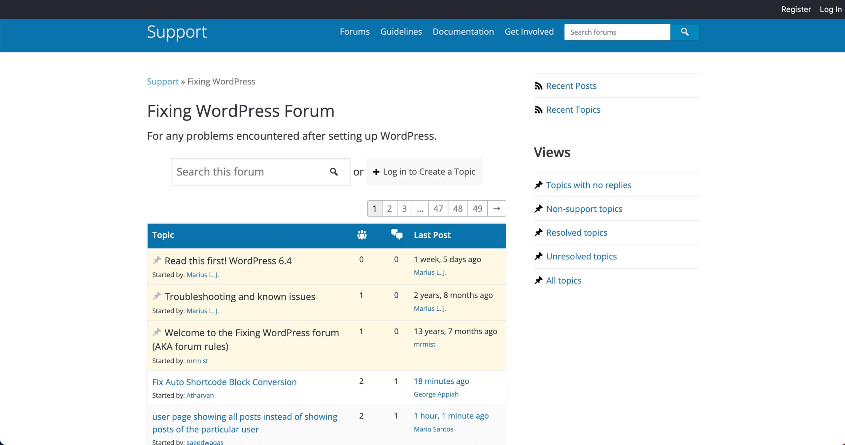Click Log in to Create a Topic button
845x445 pixels.
[424, 172]
